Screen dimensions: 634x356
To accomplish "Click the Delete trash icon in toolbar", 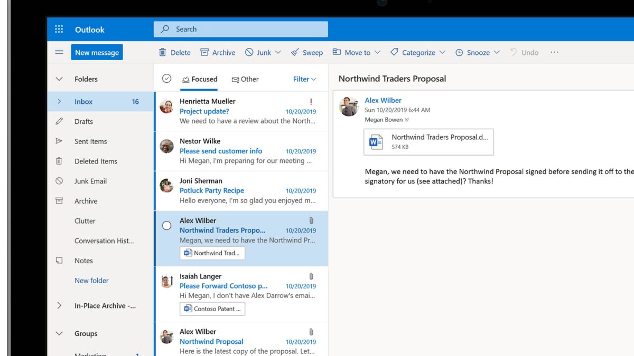I will 162,52.
